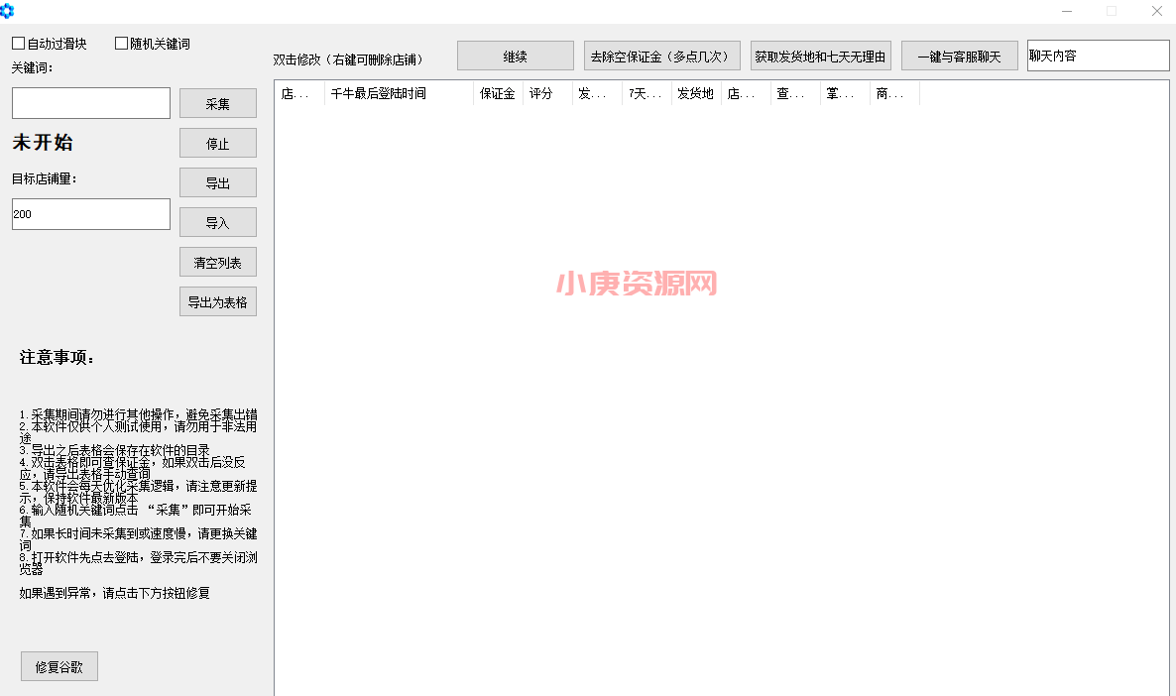Click the 关键词 input field
The image size is (1176, 696).
coord(90,102)
